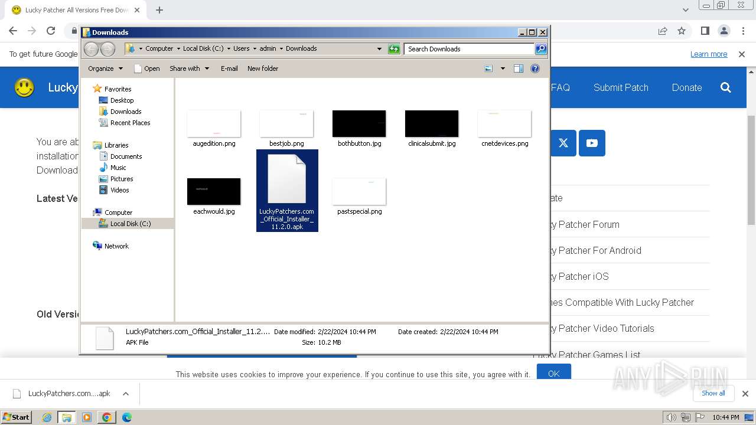This screenshot has width=756, height=425.
Task: Click Learn more link in infobar
Action: point(709,54)
